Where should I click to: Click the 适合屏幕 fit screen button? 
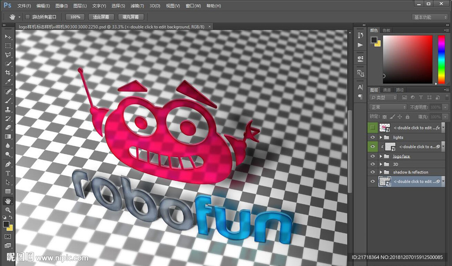101,17
